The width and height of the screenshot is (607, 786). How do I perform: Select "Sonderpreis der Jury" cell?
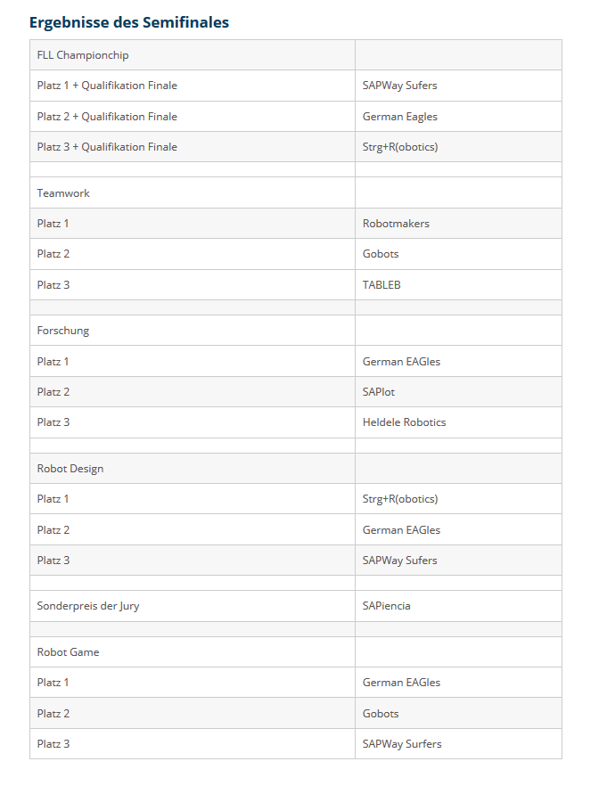coord(88,606)
